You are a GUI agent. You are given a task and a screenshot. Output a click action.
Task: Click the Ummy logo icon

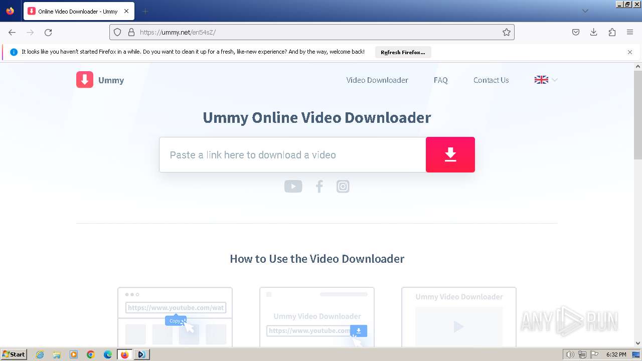85,80
